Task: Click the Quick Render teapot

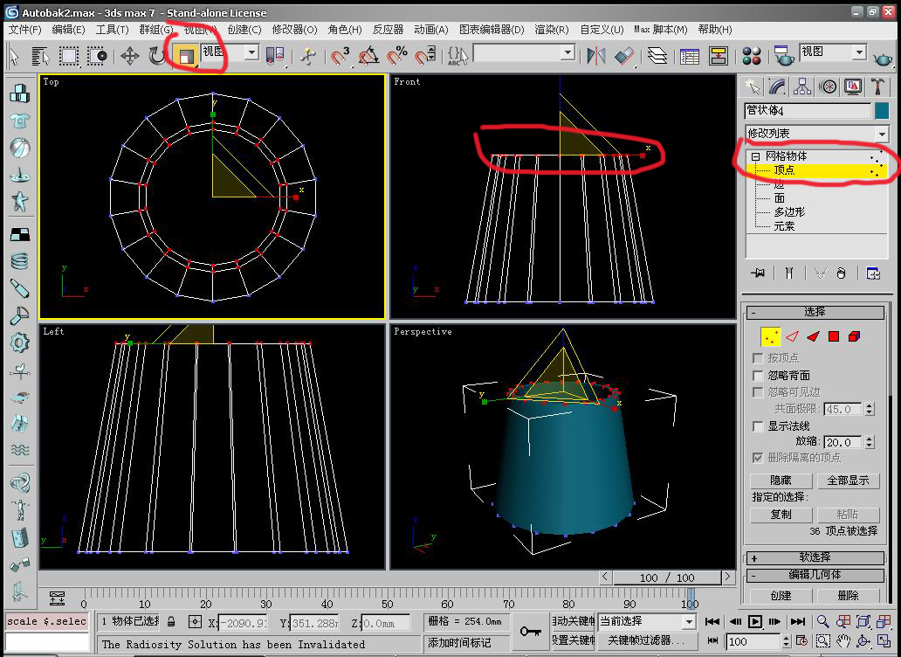Action: (x=883, y=57)
